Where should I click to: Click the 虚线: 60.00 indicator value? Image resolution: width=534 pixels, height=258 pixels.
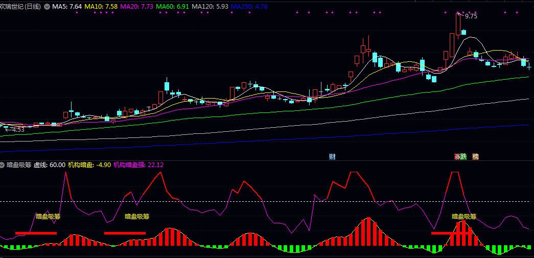pos(50,165)
